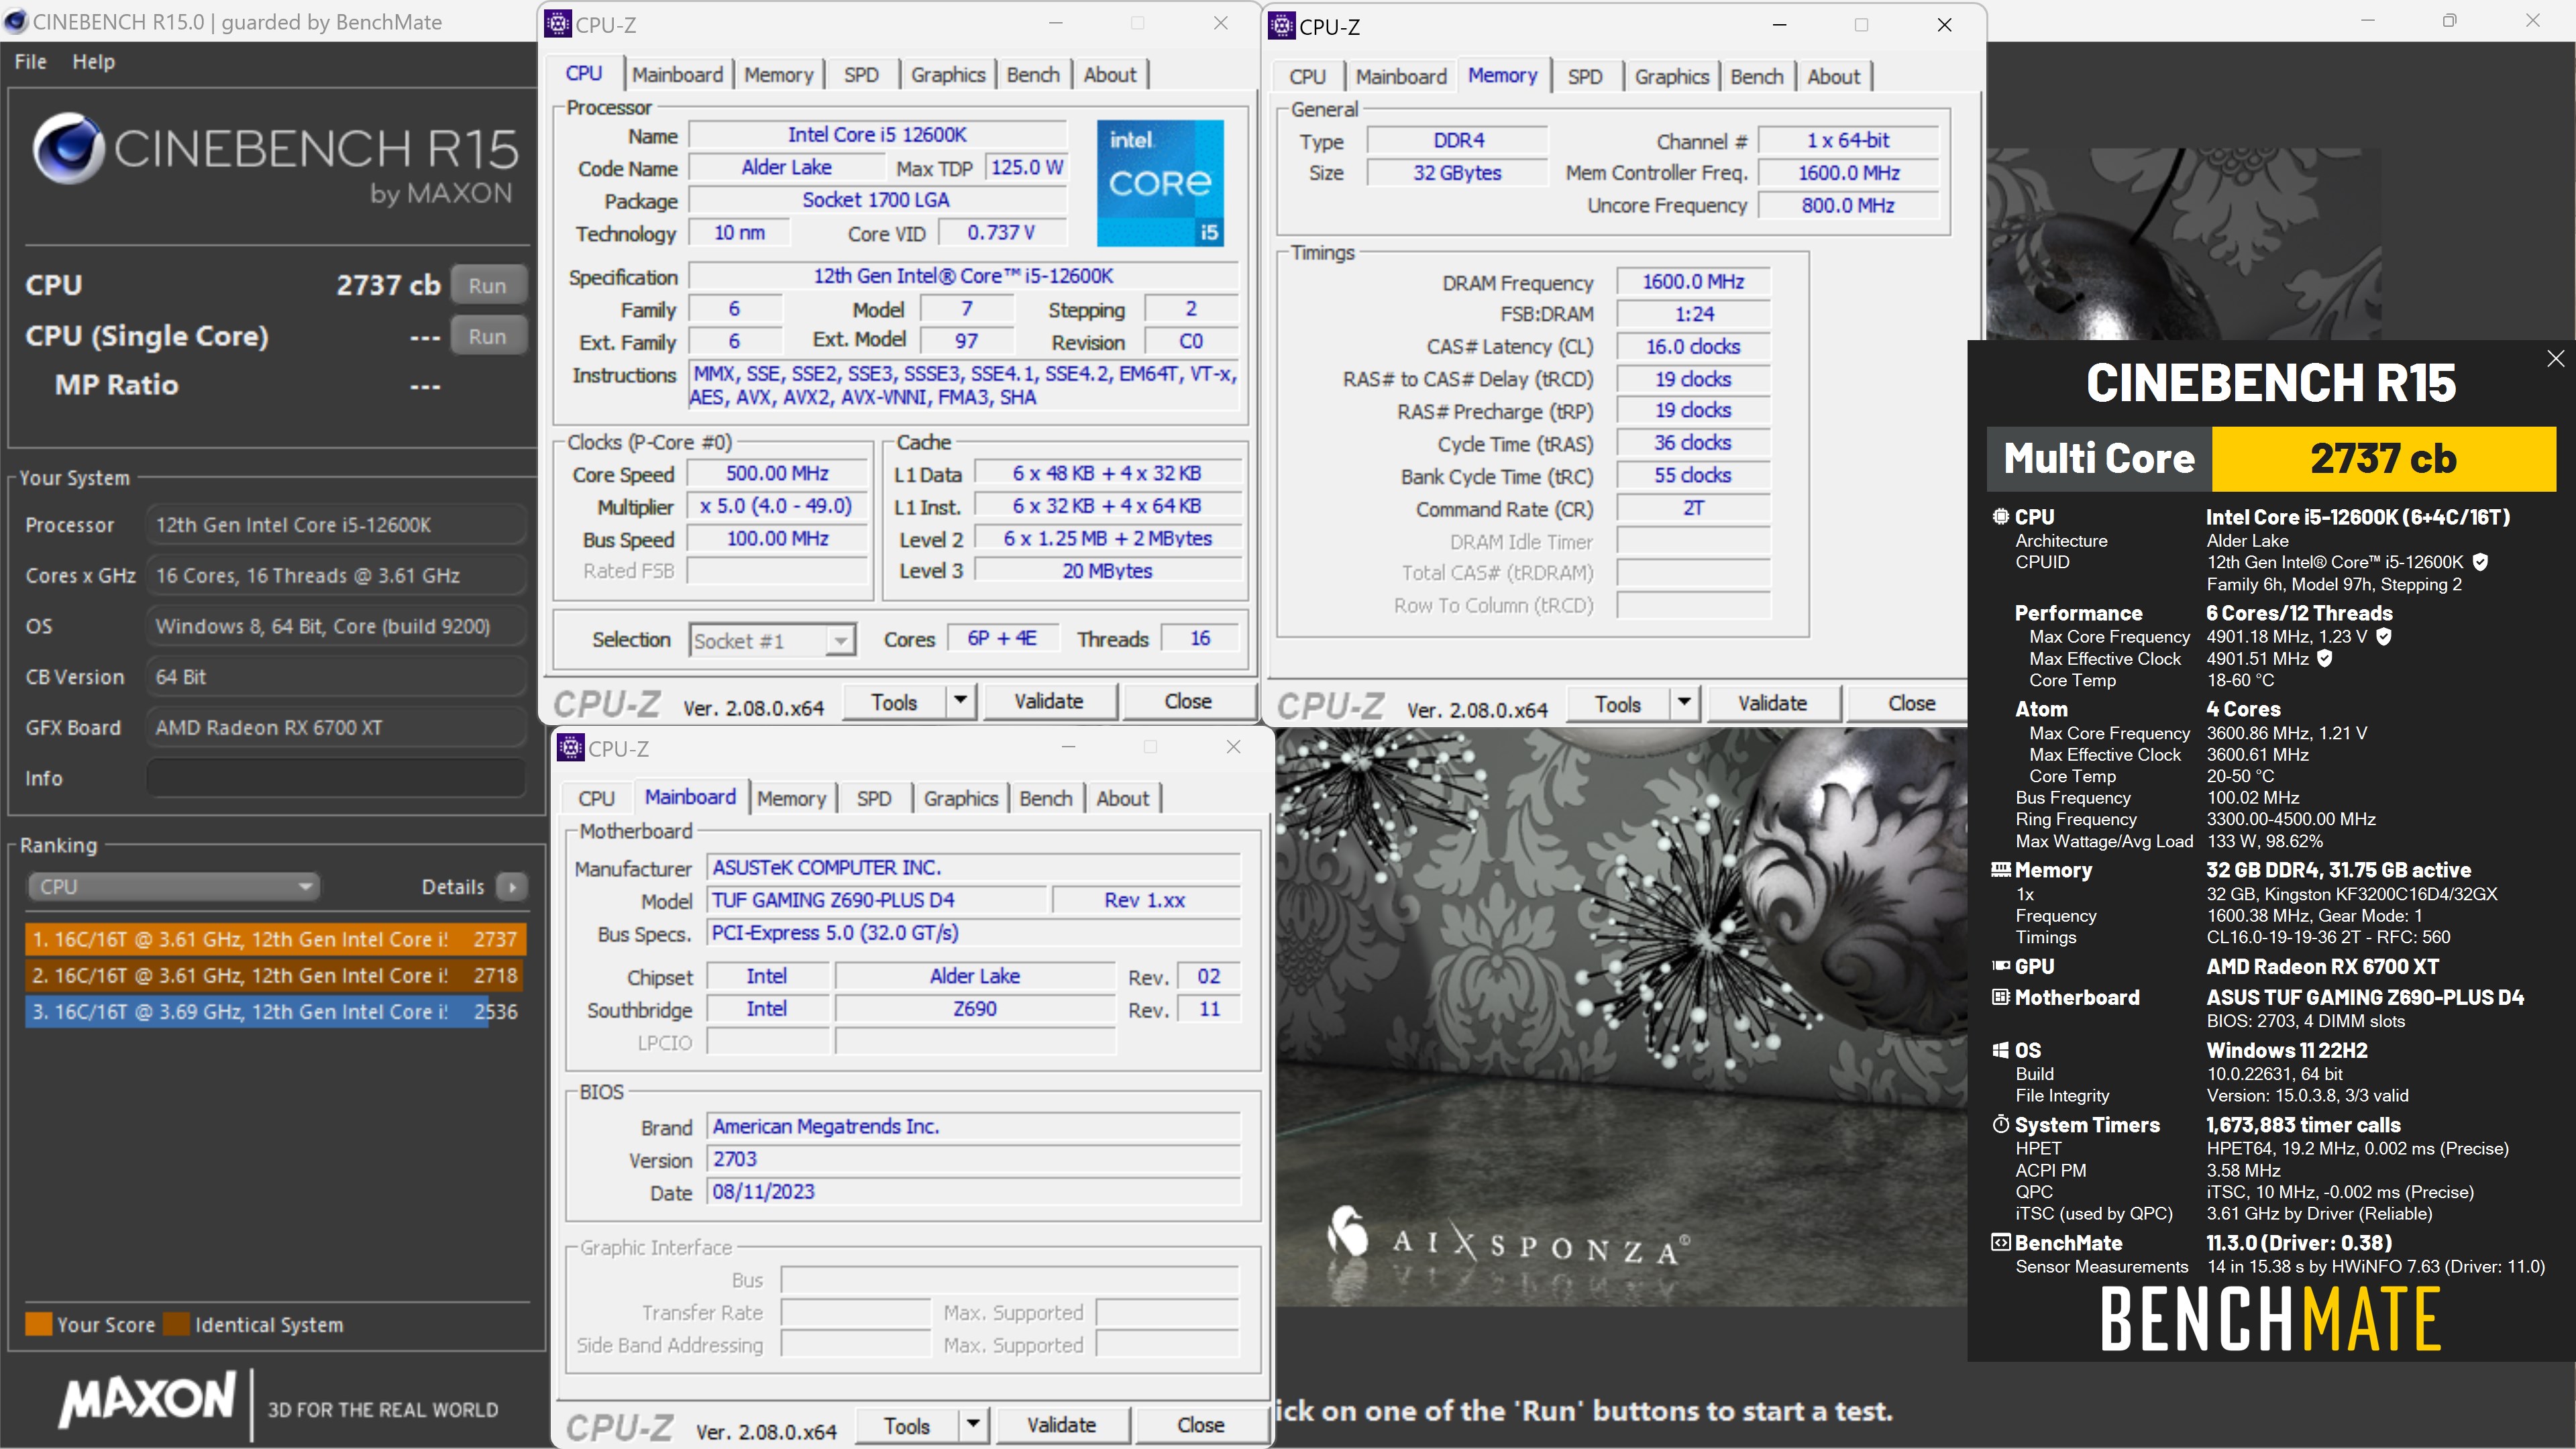Select ranking entry with score 2737

click(275, 939)
